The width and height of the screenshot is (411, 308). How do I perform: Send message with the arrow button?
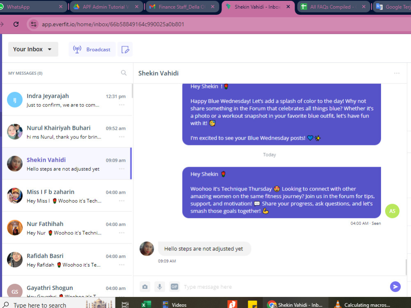[x=395, y=287]
